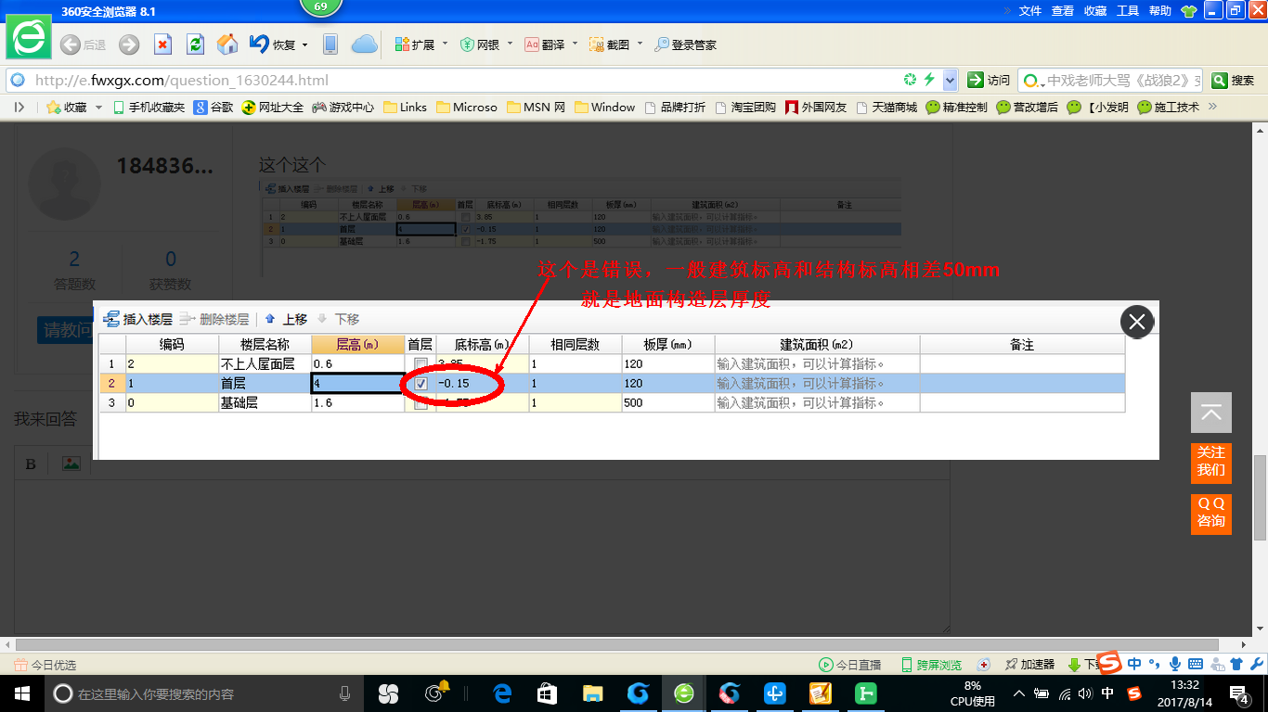The width and height of the screenshot is (1268, 712).
Task: Toggle the 首层 checkbox in 不上人屋面层 row
Action: [421, 364]
